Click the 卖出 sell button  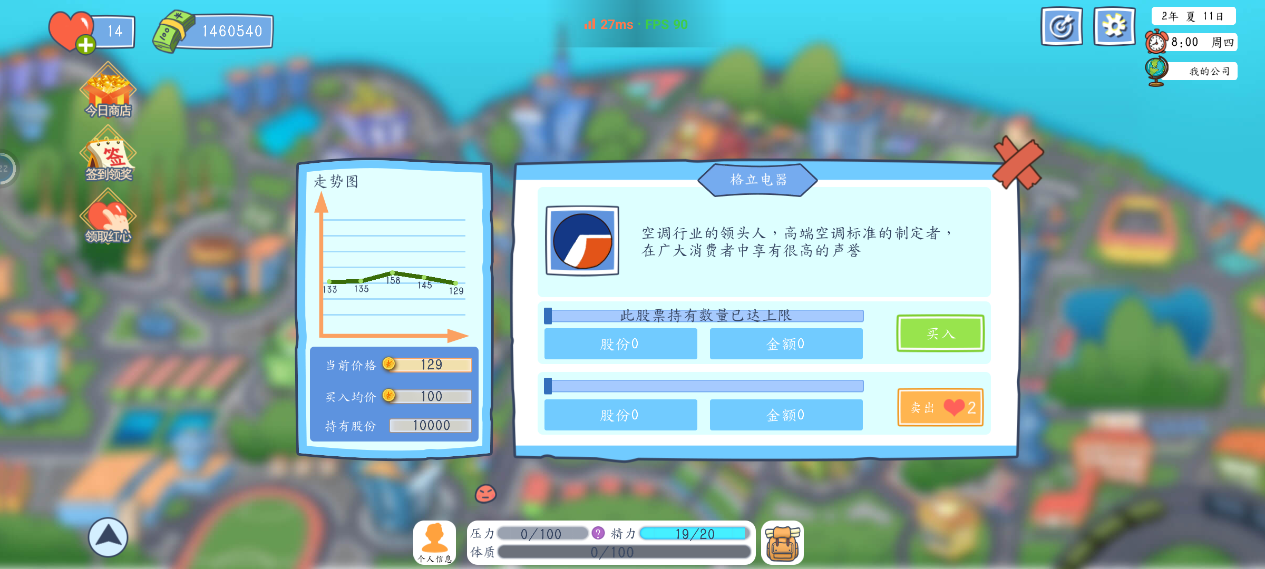pyautogui.click(x=940, y=407)
